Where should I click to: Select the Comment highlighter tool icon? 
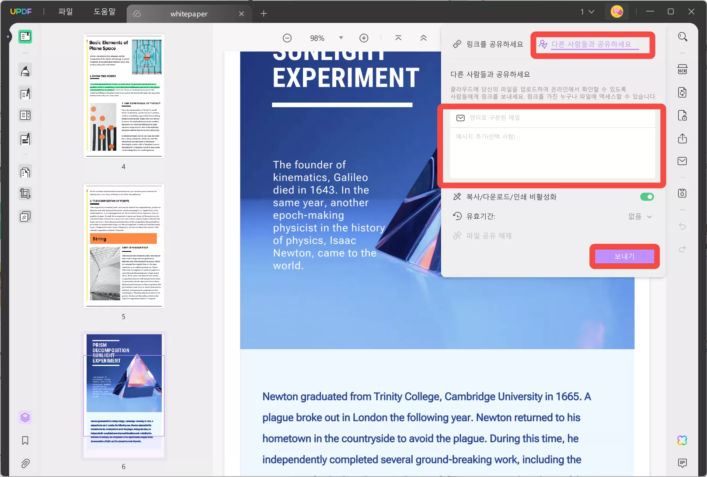[25, 71]
